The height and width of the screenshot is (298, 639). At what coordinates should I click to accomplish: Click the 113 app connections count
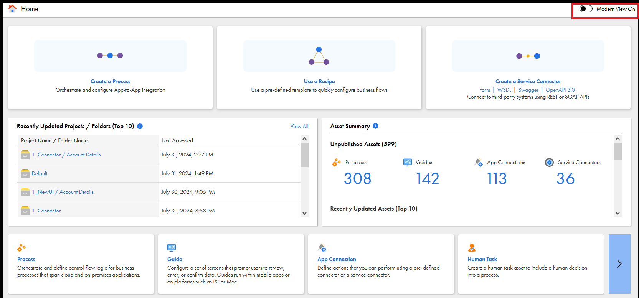(x=497, y=178)
